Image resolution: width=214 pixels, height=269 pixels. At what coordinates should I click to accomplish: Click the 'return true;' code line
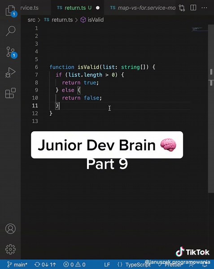click(80, 82)
